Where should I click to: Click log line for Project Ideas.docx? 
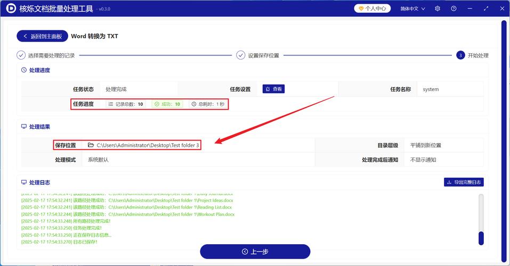click(127, 201)
